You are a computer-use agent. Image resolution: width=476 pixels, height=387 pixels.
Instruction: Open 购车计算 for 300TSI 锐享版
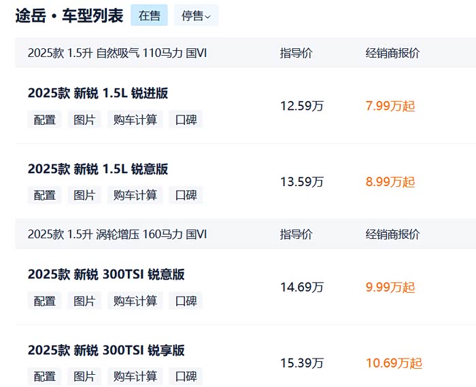135,376
